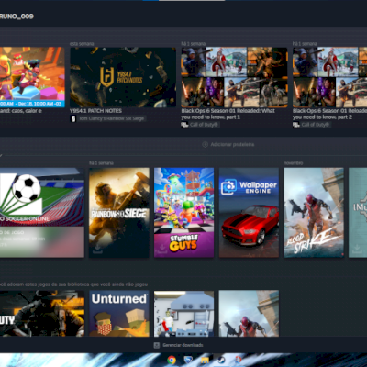Open the Black Ops 6 part 1 news image

(234, 77)
